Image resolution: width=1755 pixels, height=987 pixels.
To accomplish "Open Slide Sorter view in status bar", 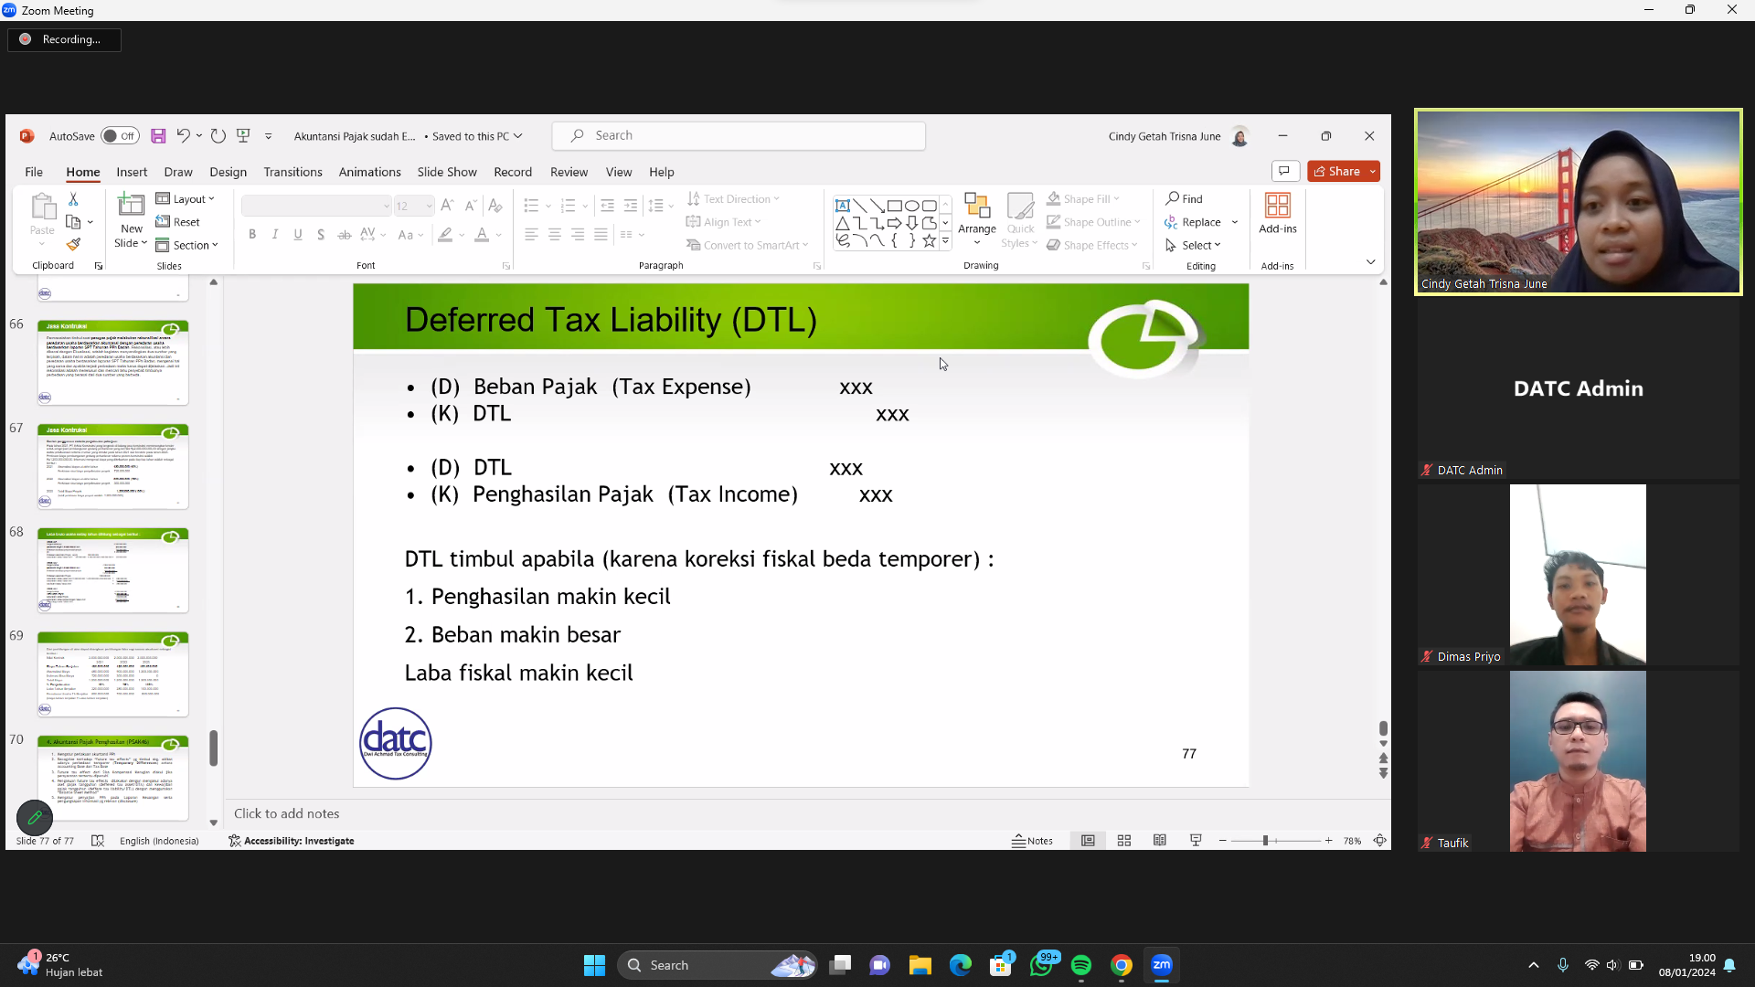I will 1124,841.
